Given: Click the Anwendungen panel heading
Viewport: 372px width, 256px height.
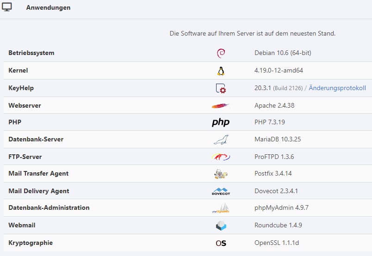Looking at the screenshot, I should click(x=48, y=8).
